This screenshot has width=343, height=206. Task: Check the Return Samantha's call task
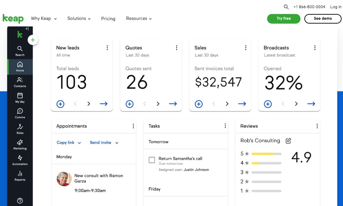pyautogui.click(x=152, y=160)
